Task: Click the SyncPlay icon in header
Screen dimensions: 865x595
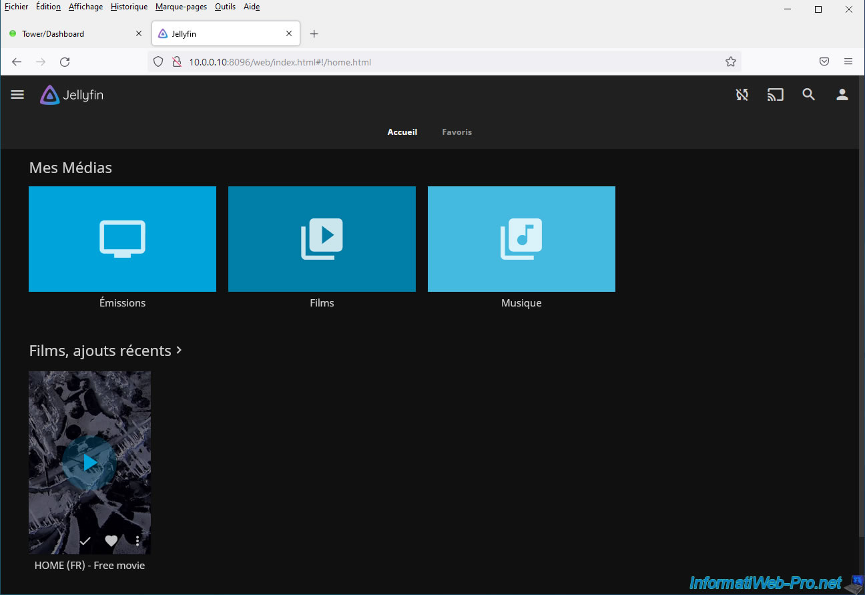Action: coord(742,95)
